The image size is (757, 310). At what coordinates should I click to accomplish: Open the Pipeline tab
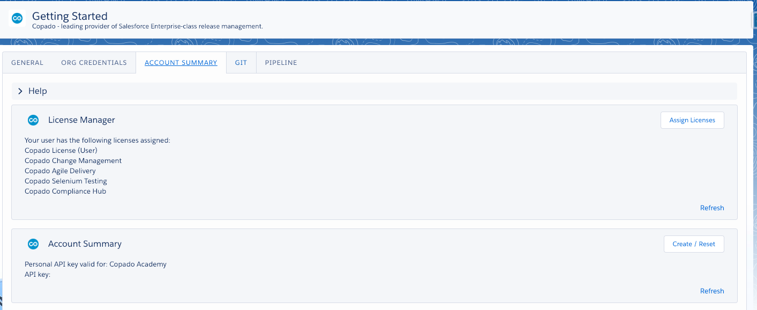[281, 63]
